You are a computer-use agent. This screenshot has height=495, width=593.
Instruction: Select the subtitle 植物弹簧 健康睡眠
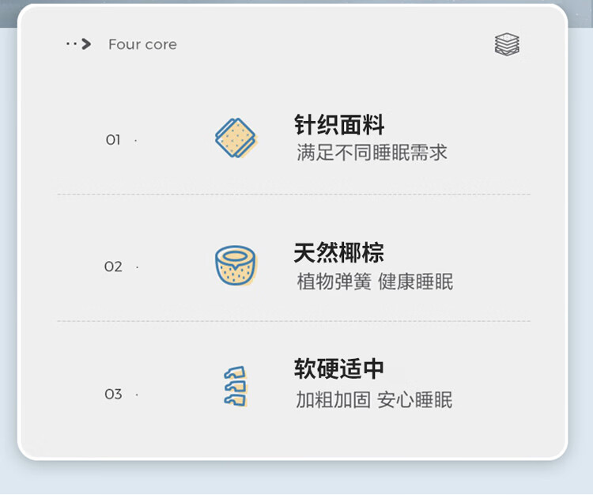[375, 282]
